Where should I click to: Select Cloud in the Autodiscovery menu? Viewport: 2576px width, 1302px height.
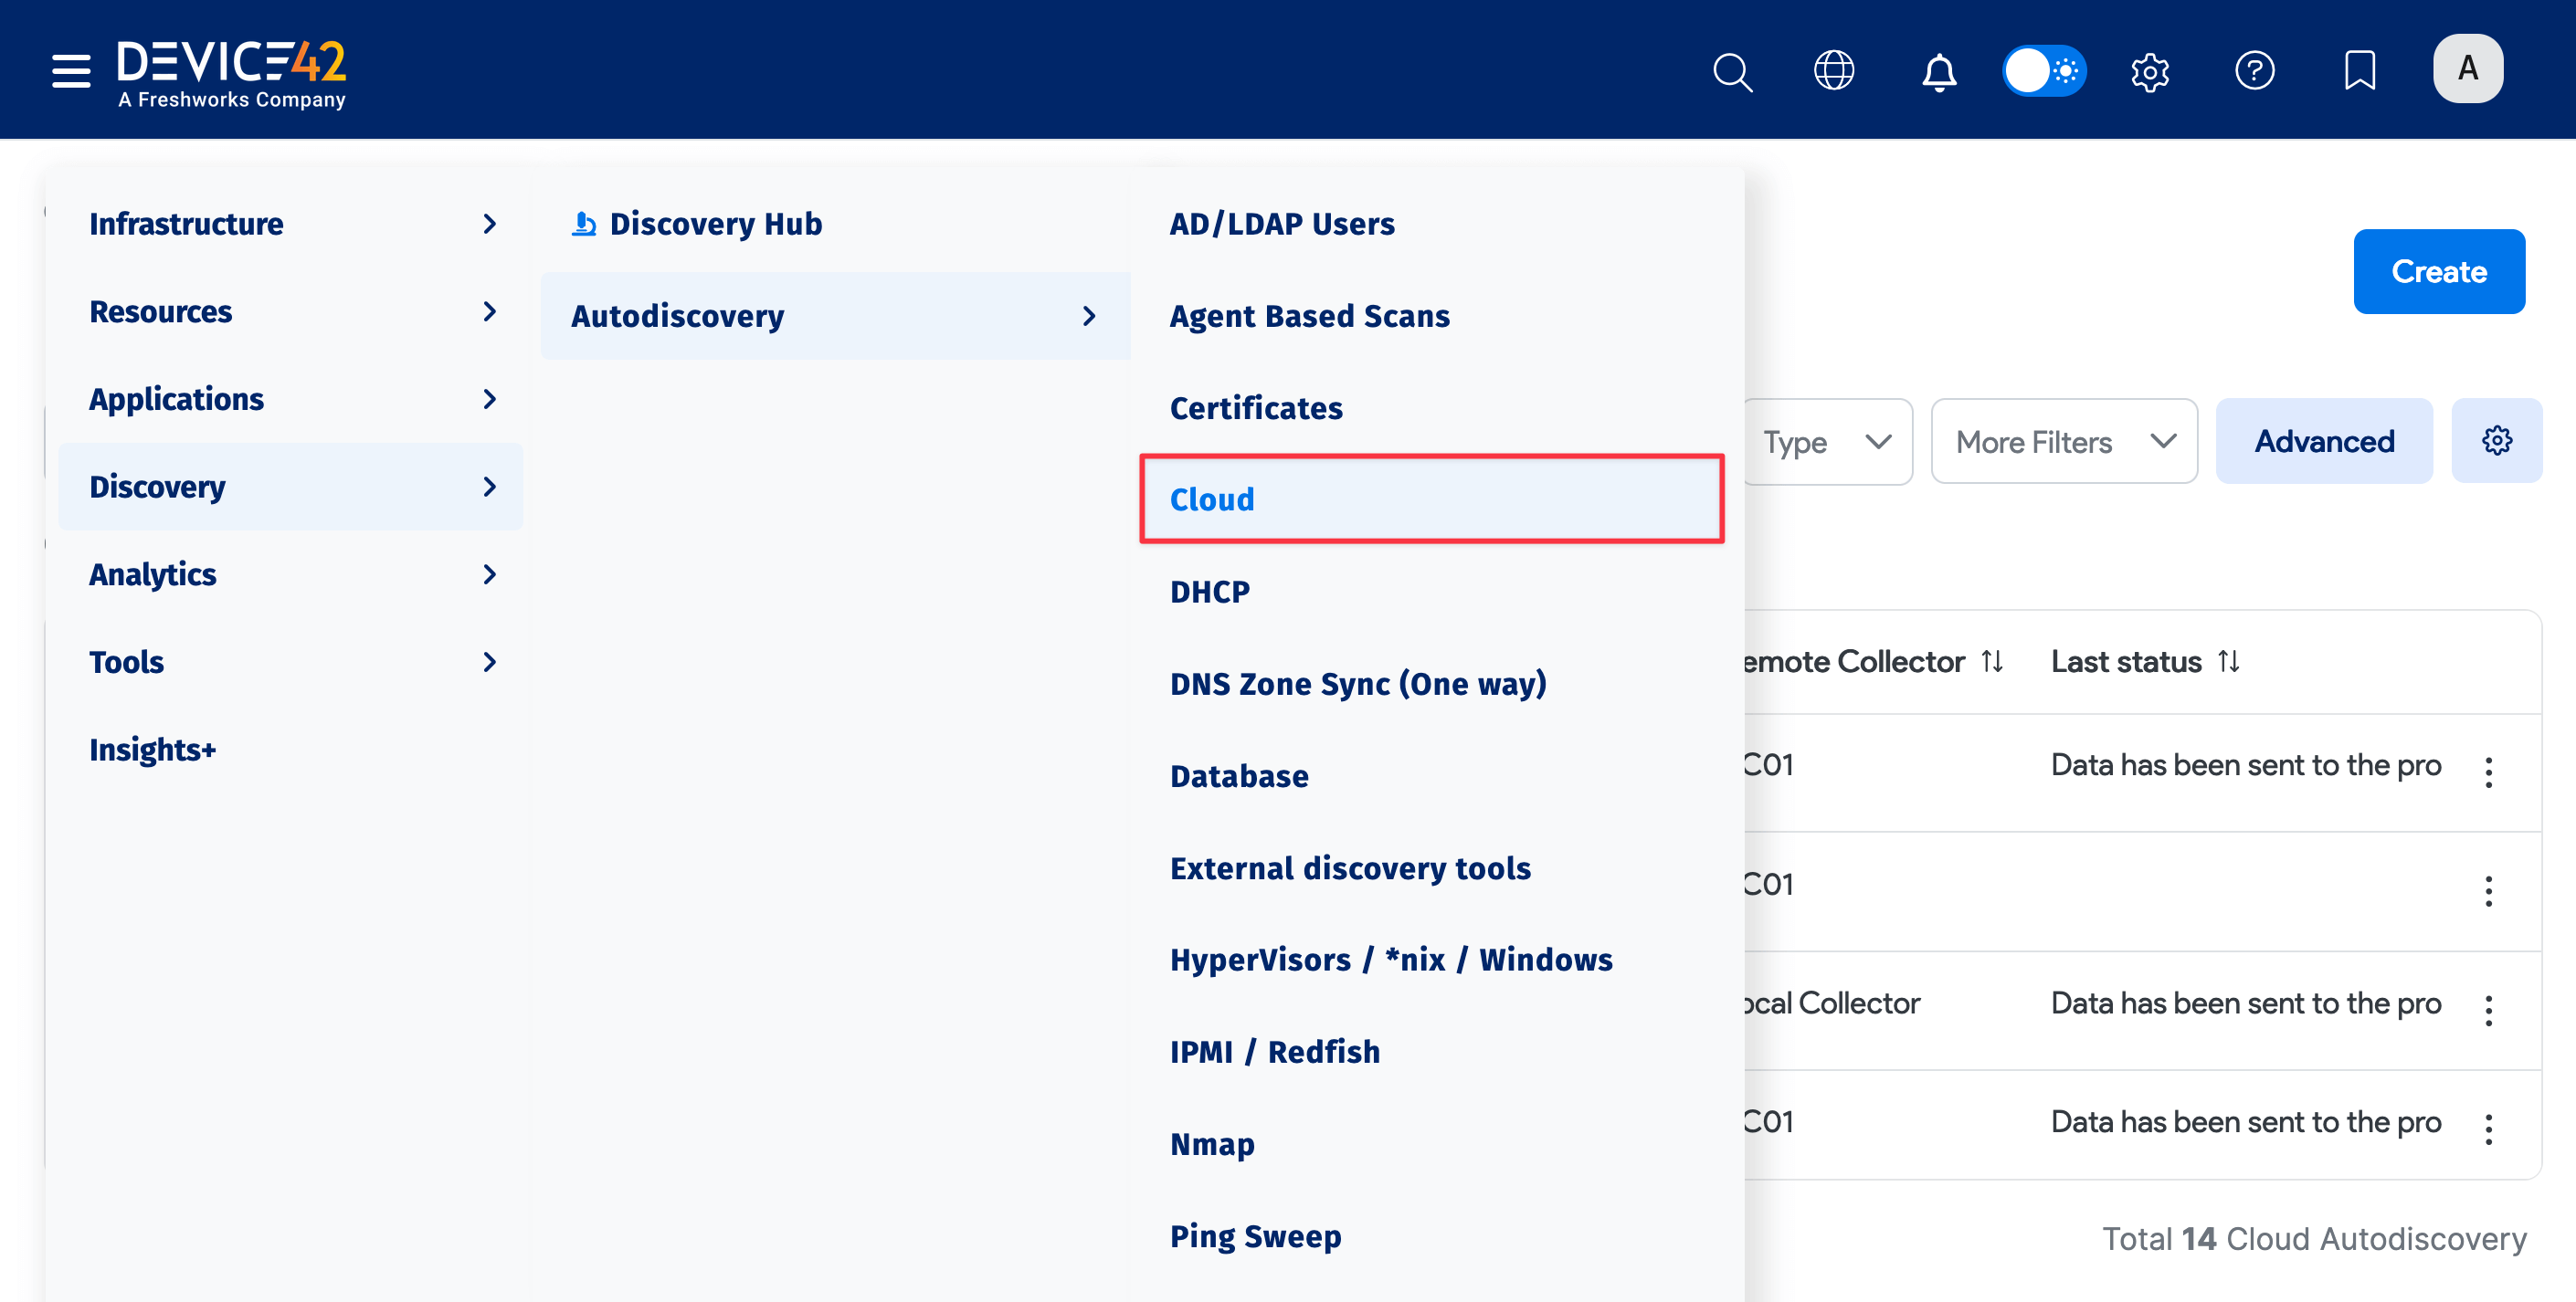pos(1212,499)
